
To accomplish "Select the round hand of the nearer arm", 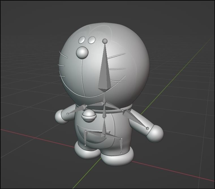I will 155,133.
